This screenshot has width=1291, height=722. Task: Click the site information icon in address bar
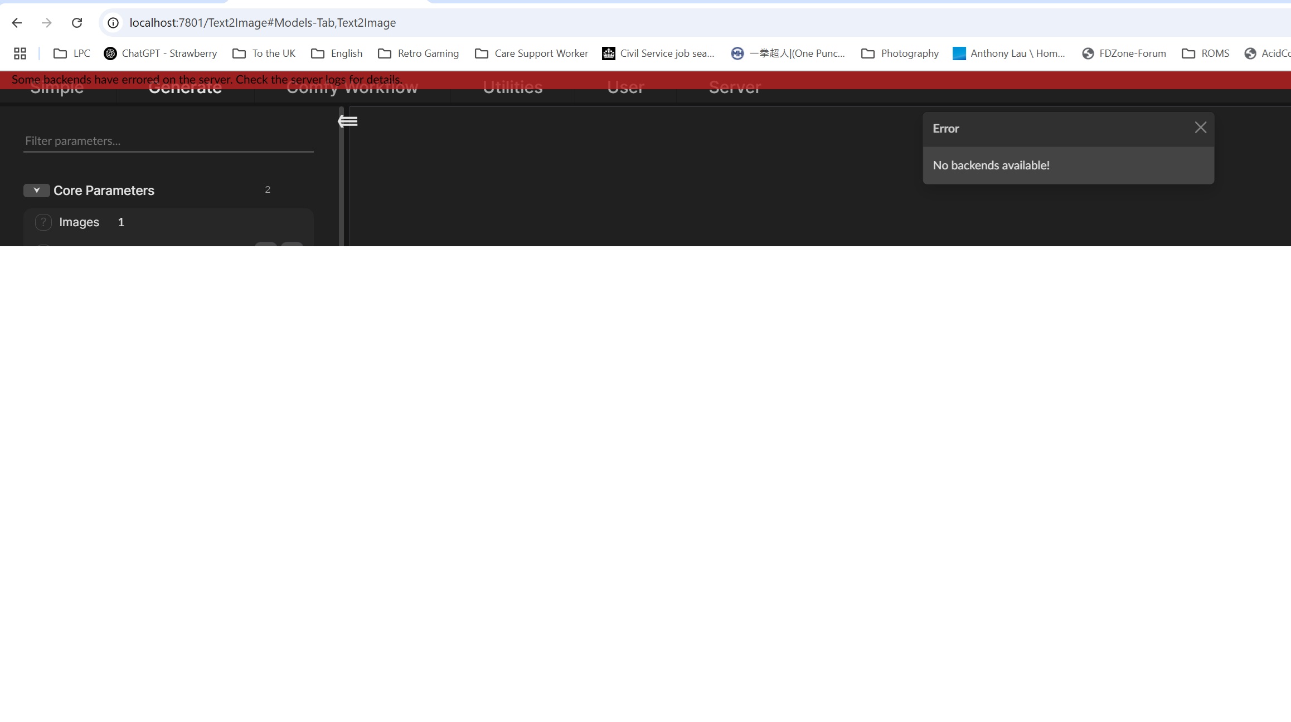coord(113,23)
